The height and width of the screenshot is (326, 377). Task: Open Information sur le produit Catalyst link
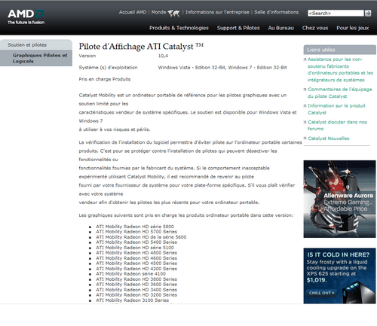tap(336, 109)
